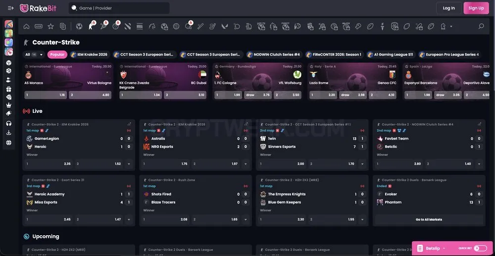Screen dimensions: 495x256
Task: Open the download app sidebar icon
Action: pyautogui.click(x=9, y=133)
